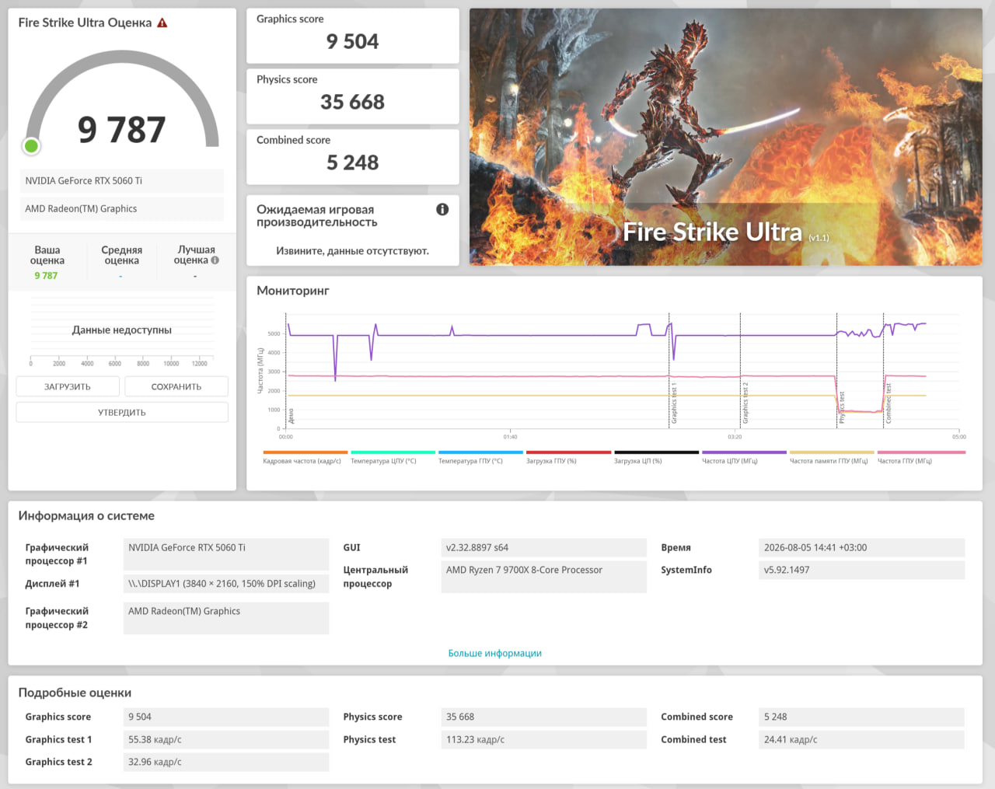
Task: Click Physics score value 35 668 in details
Action: [543, 717]
